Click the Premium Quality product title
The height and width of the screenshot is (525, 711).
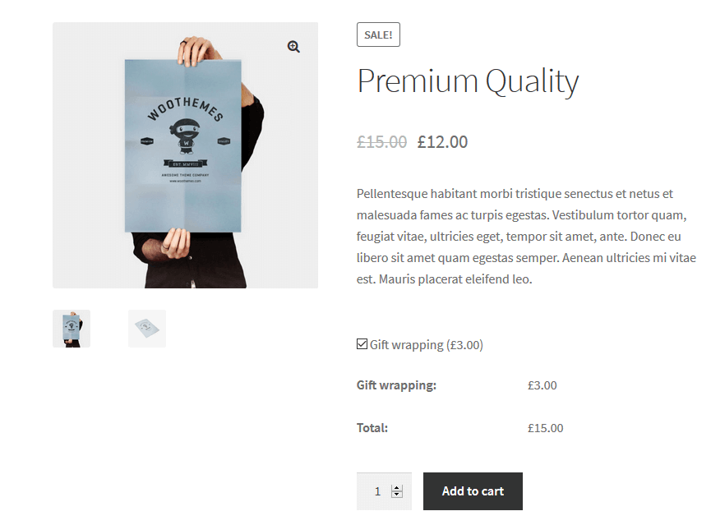pyautogui.click(x=468, y=81)
